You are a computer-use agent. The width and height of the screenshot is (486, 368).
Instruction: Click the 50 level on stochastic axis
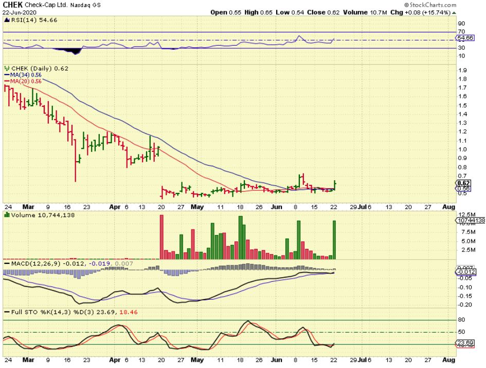tap(461, 332)
